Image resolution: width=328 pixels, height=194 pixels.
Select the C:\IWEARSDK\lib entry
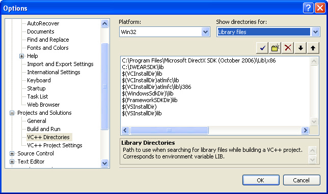click(x=143, y=67)
